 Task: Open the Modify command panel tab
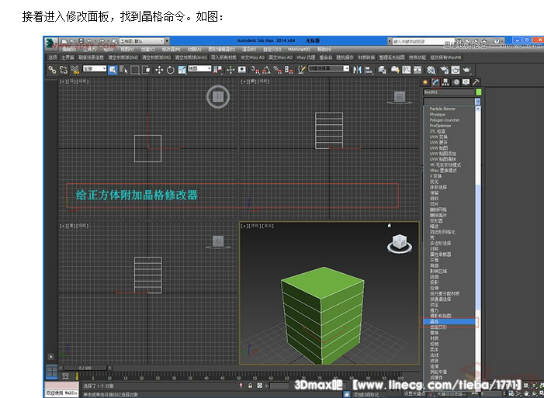click(436, 82)
